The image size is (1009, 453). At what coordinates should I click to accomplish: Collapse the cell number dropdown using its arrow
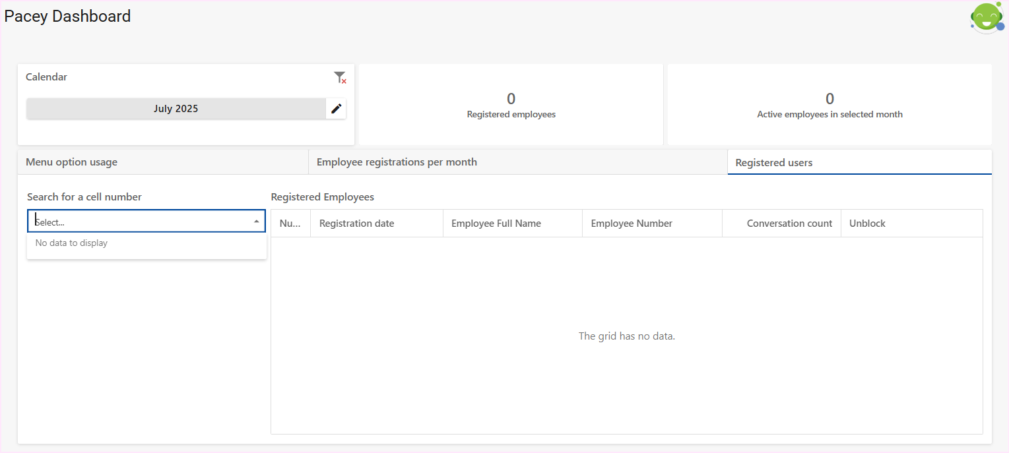pyautogui.click(x=256, y=222)
